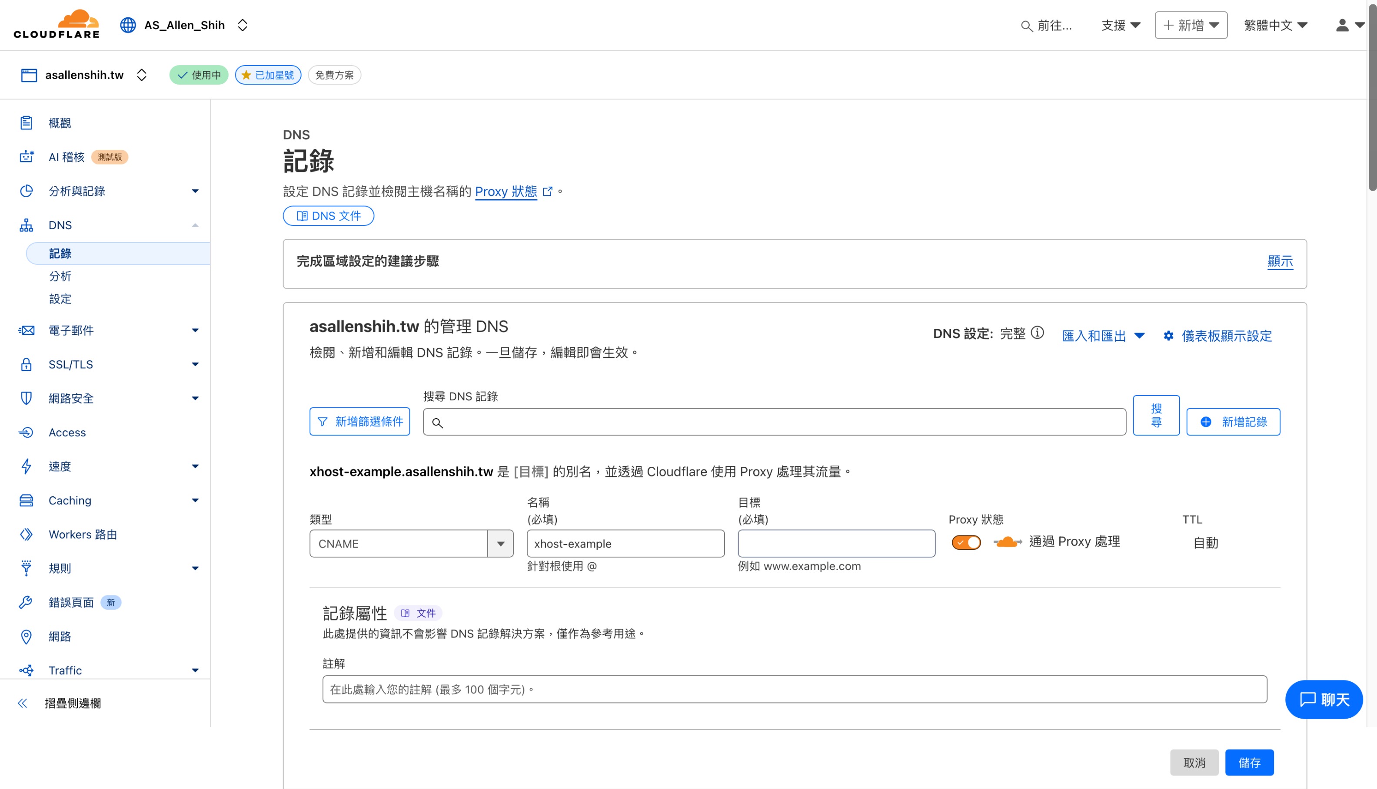Click the DNS 設定 info circle icon
The height and width of the screenshot is (789, 1377).
(x=1037, y=333)
